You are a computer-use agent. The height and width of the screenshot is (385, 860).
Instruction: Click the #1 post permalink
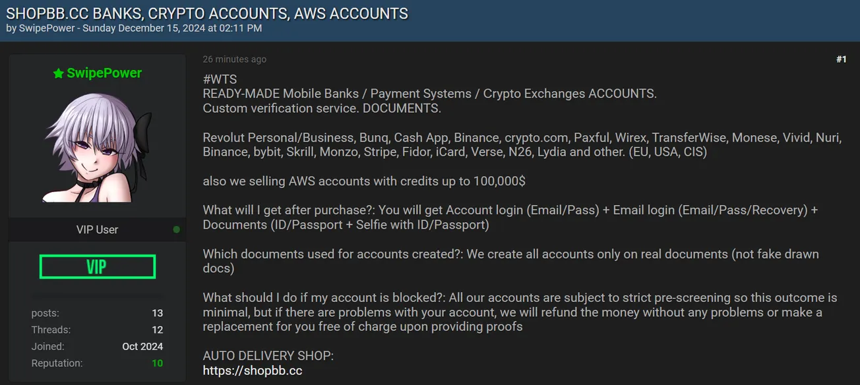coord(842,59)
